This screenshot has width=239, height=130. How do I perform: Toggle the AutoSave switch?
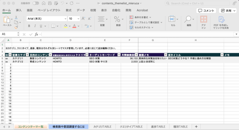pyautogui.click(x=36, y=3)
